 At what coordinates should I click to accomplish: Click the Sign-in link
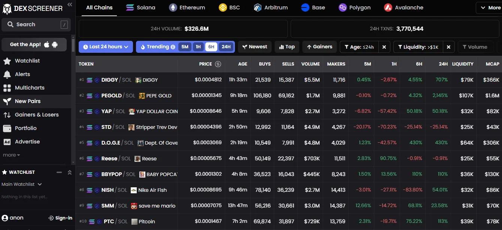click(x=60, y=217)
